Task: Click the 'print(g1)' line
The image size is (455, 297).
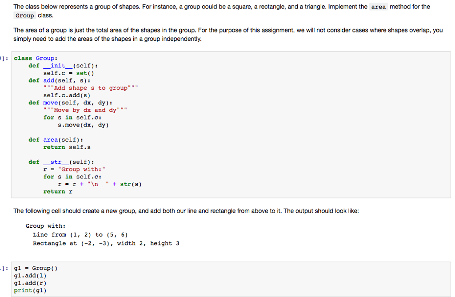Action: tap(30, 290)
